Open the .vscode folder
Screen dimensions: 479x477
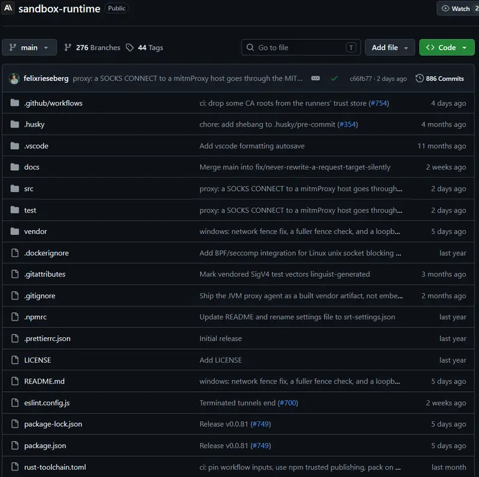(36, 146)
